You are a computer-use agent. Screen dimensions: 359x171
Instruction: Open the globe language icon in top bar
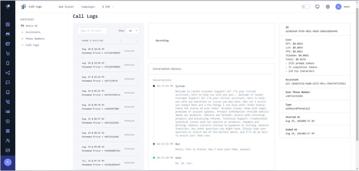[328, 6]
